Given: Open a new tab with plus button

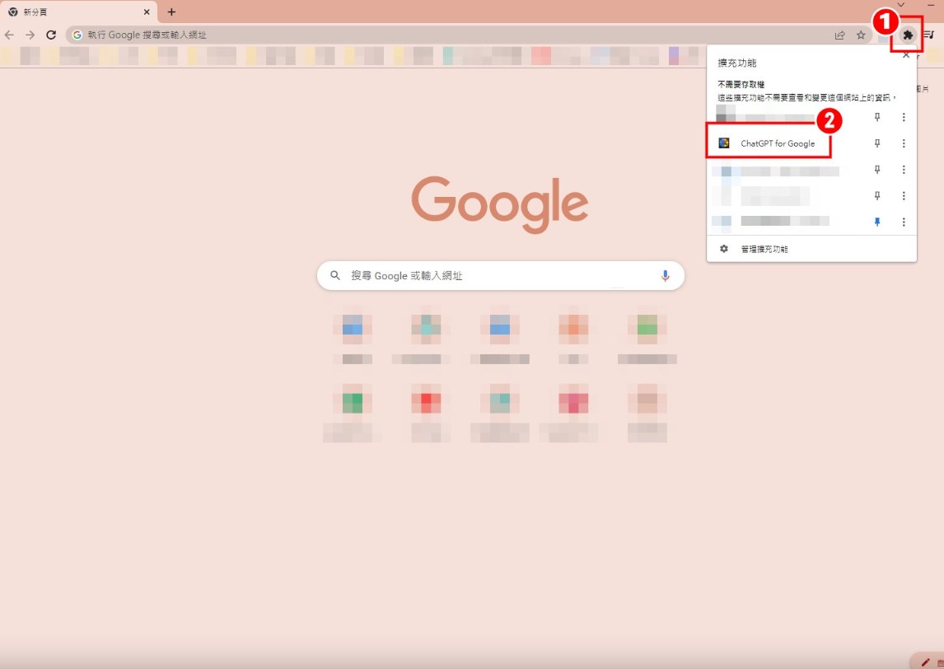Looking at the screenshot, I should click(x=171, y=12).
